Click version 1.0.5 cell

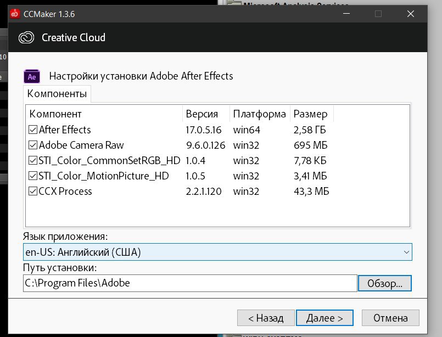point(195,176)
